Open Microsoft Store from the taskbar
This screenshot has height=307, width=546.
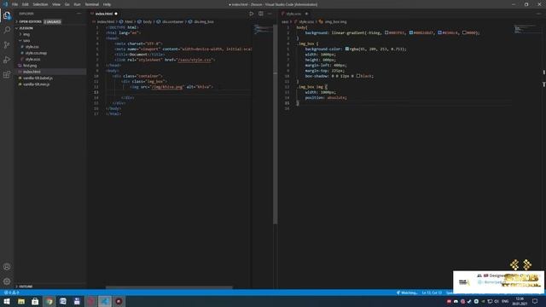tap(35, 301)
